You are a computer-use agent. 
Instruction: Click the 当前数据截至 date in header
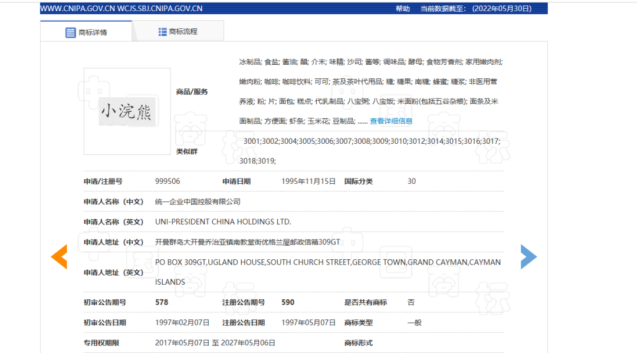(476, 8)
